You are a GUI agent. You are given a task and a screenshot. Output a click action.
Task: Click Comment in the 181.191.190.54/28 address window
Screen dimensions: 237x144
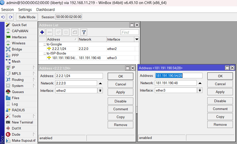220,109
